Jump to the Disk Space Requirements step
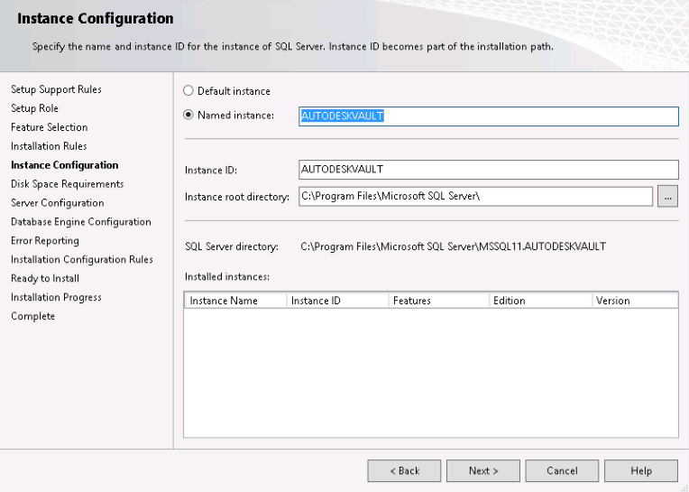 [x=67, y=184]
